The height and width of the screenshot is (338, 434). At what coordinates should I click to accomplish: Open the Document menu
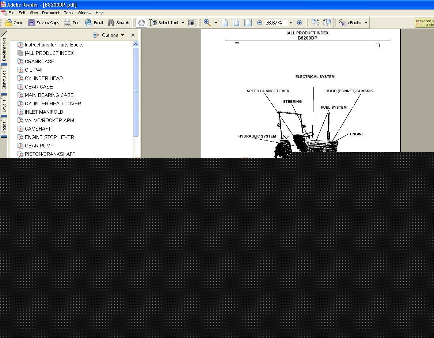point(51,13)
